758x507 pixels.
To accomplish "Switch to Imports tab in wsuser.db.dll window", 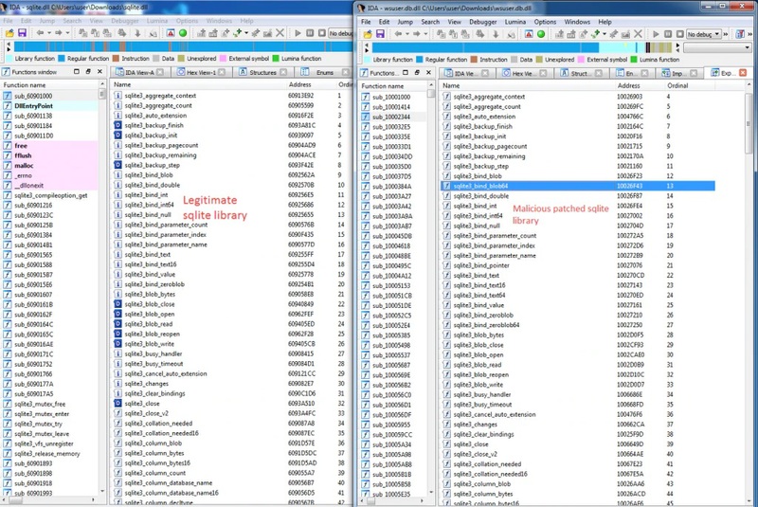I will (x=677, y=73).
